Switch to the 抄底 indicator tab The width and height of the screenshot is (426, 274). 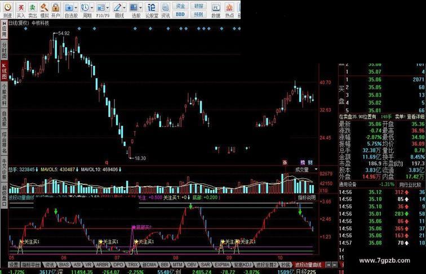coord(286,264)
